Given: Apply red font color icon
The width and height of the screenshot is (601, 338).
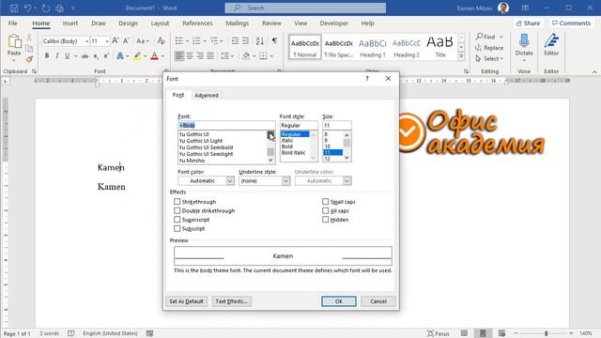Looking at the screenshot, I should [154, 56].
